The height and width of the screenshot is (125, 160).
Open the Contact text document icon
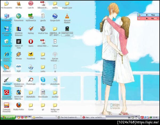click(55, 43)
